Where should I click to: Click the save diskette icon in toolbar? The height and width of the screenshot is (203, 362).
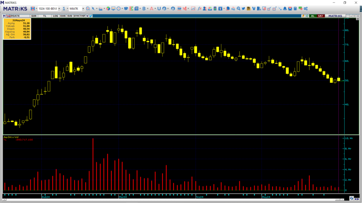coord(33,8)
